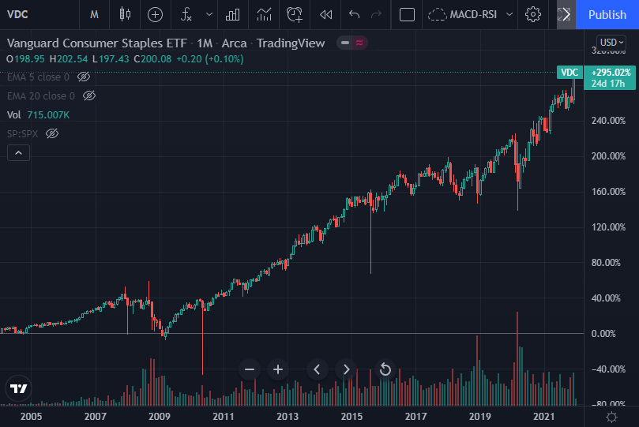Click the VDC price label tag
Screen dimensions: 639x427
(569, 73)
